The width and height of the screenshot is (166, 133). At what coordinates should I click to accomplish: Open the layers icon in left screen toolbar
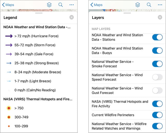point(49,5)
